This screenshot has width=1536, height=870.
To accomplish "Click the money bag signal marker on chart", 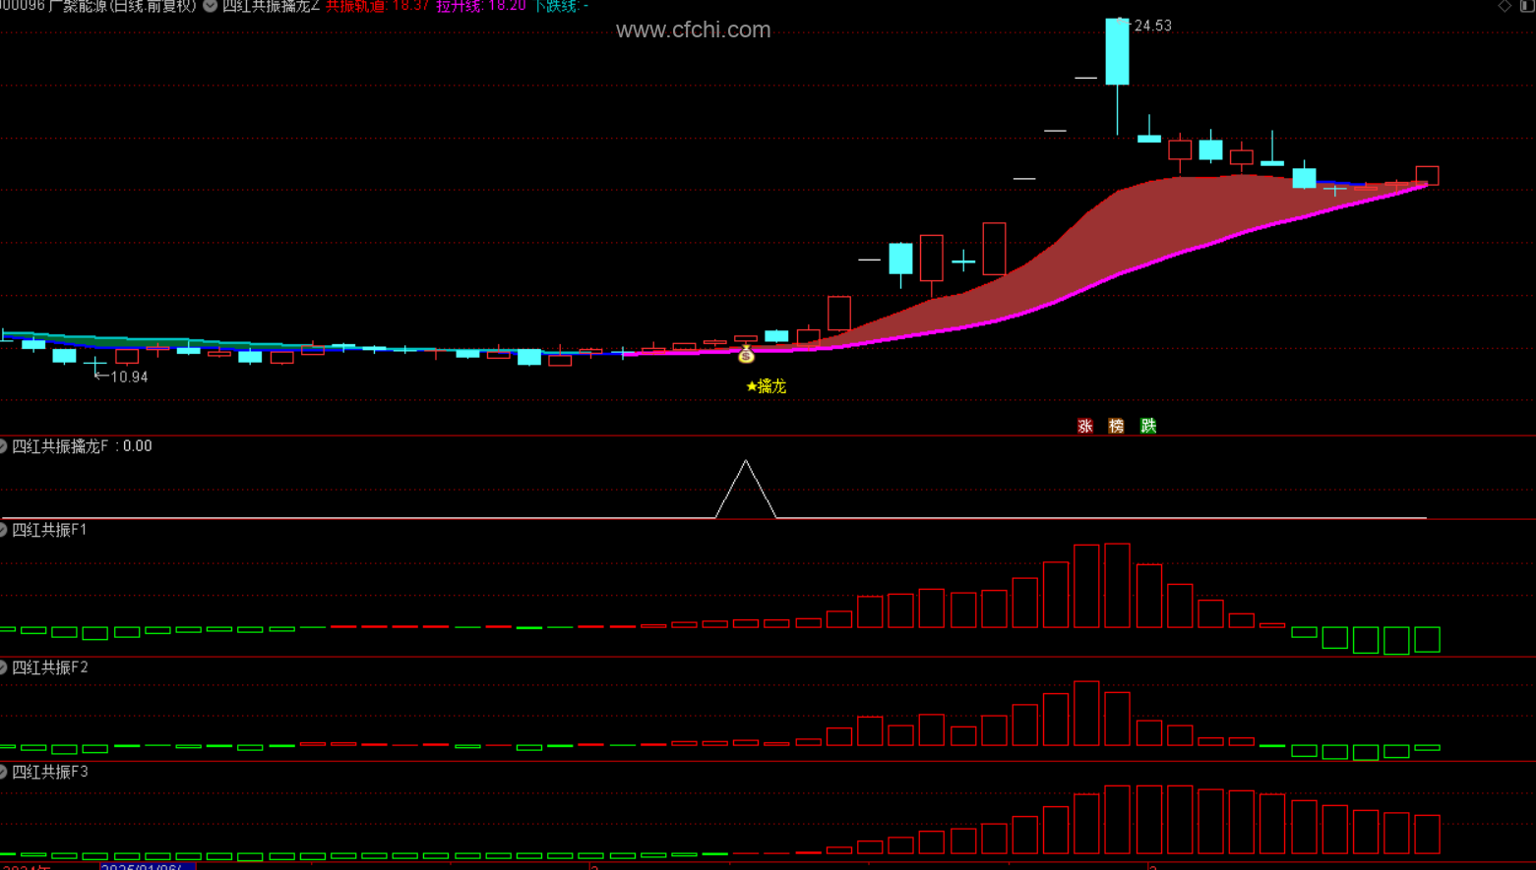I will coord(746,354).
